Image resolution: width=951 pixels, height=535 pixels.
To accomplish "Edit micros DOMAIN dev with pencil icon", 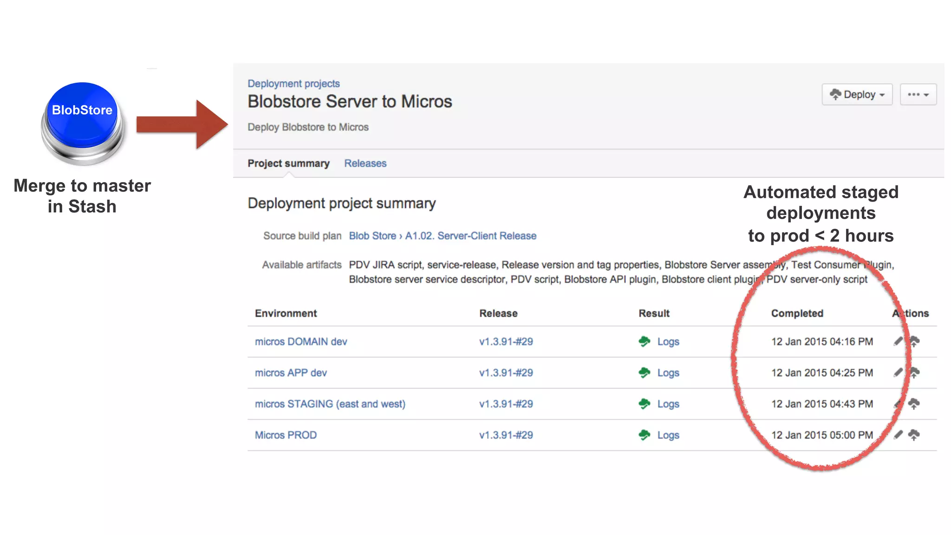I will point(898,341).
